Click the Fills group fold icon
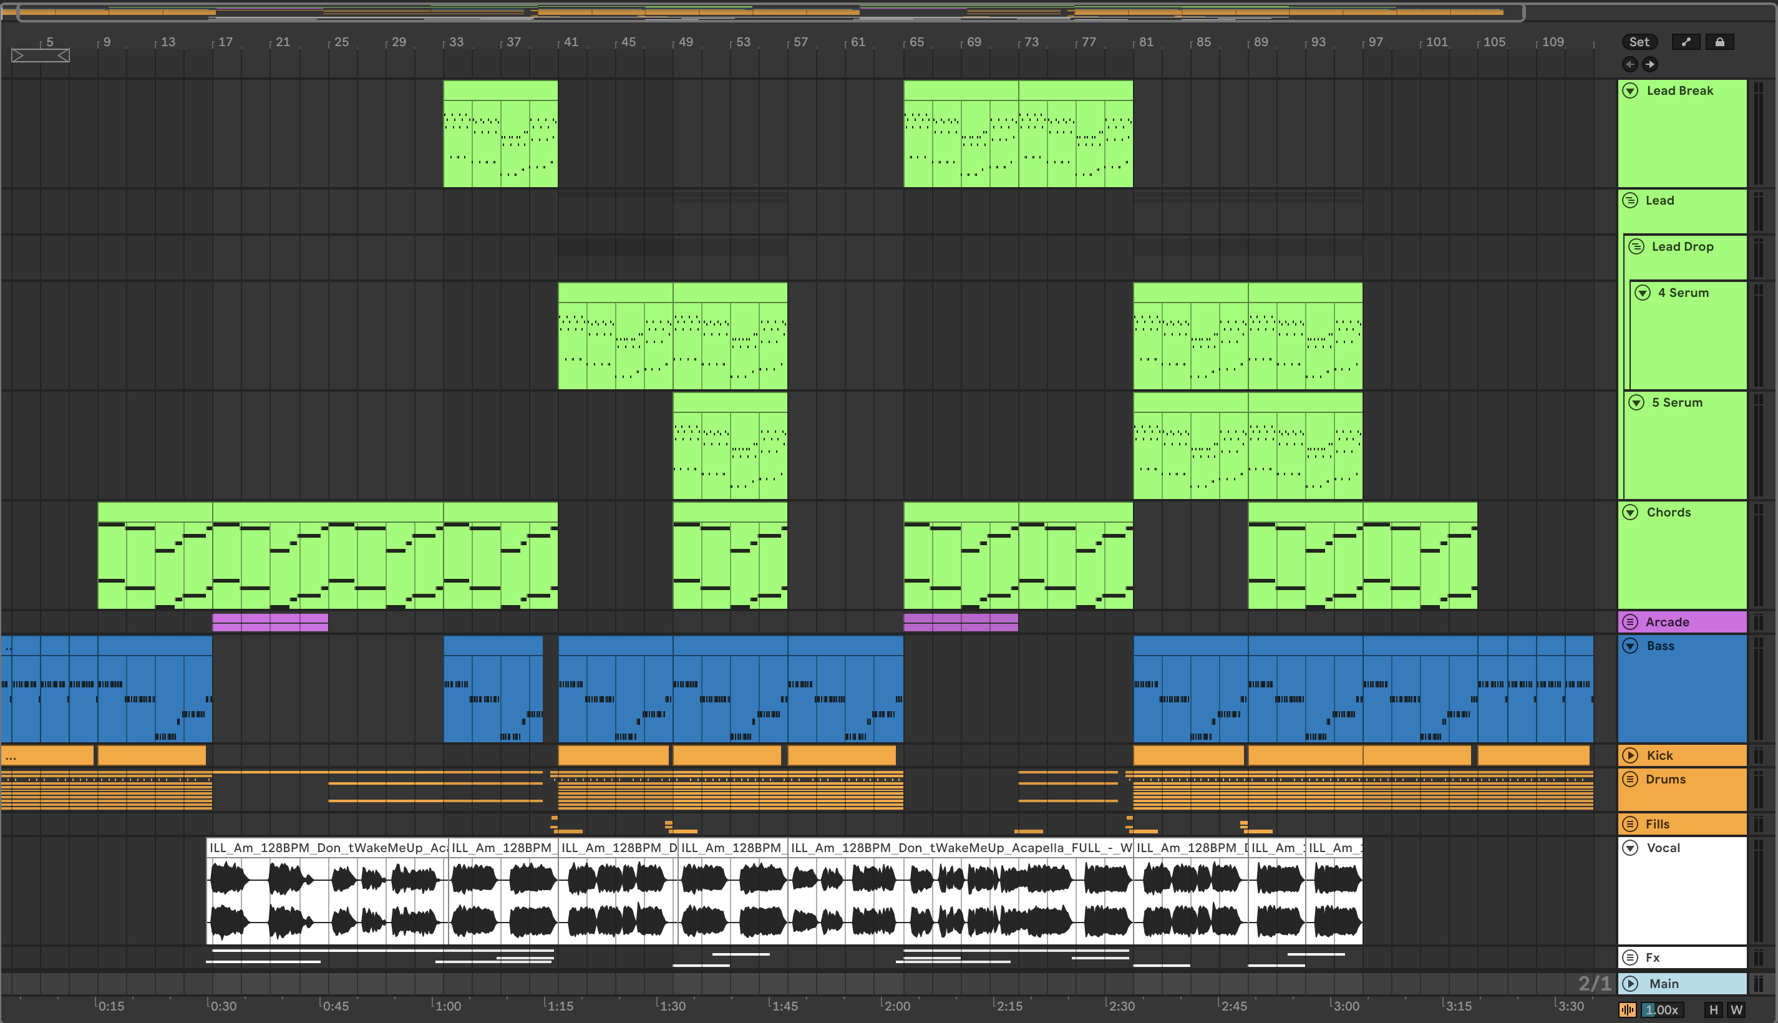The height and width of the screenshot is (1023, 1778). click(1631, 824)
